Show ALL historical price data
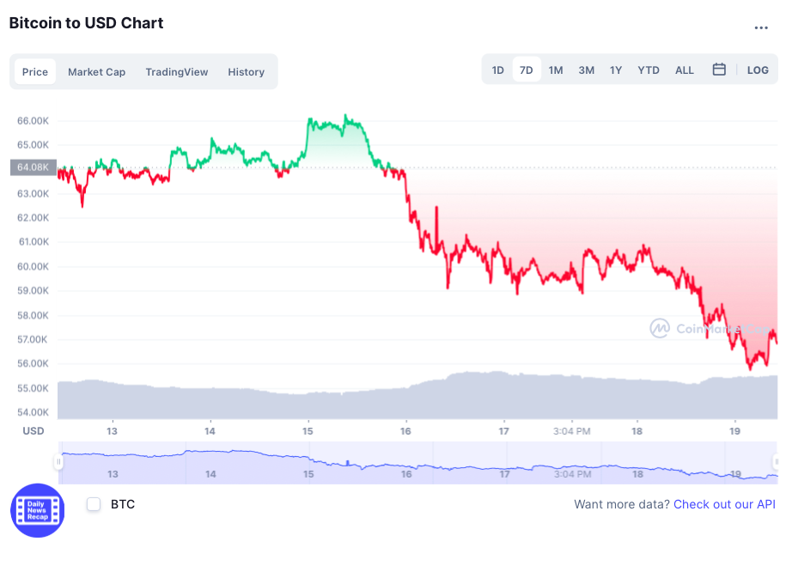Screen dimensions: 792x566 (x=684, y=70)
